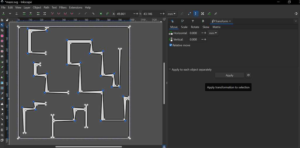300x148 pixels.
Task: Select the Node tool
Action: (2, 25)
